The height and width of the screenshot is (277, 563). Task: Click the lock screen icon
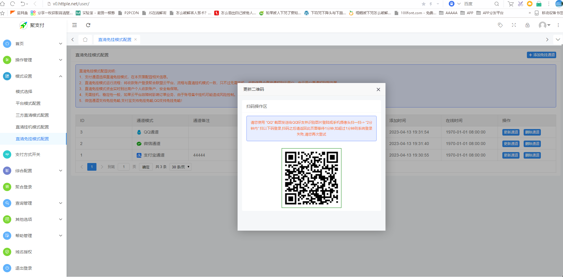click(x=527, y=25)
